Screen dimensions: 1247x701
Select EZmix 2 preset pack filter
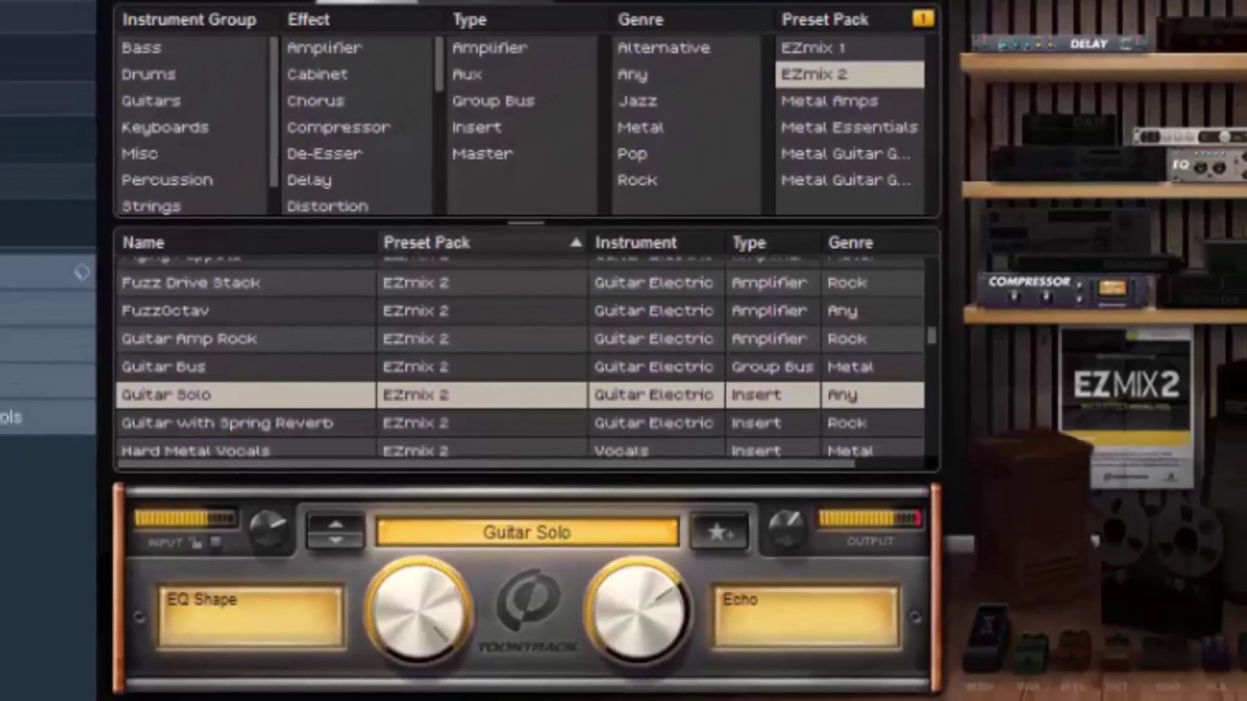(850, 74)
